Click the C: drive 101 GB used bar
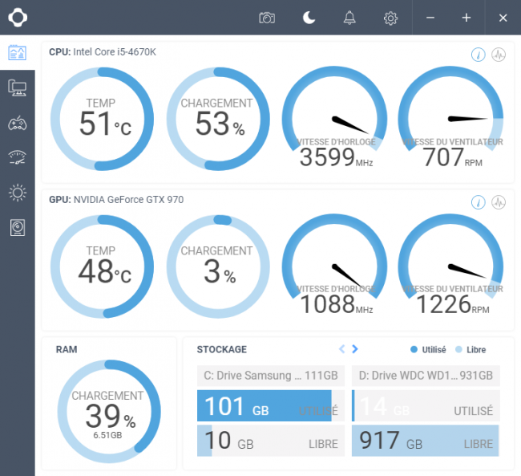The image size is (521, 476). click(x=265, y=406)
